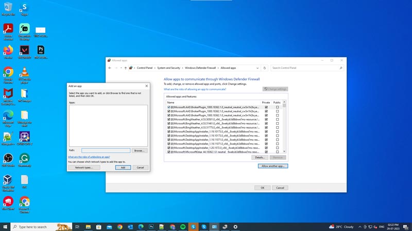Go up one level in Control Panel
The height and width of the screenshot is (231, 412).
[126, 68]
